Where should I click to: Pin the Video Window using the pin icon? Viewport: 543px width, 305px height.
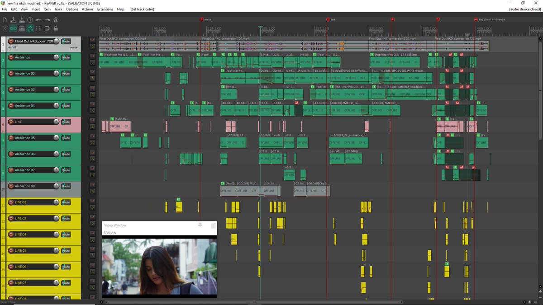coord(200,225)
